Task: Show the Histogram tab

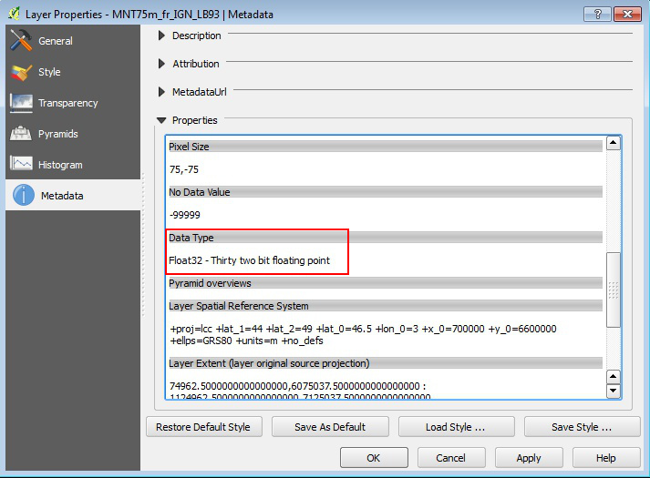Action: 73,164
